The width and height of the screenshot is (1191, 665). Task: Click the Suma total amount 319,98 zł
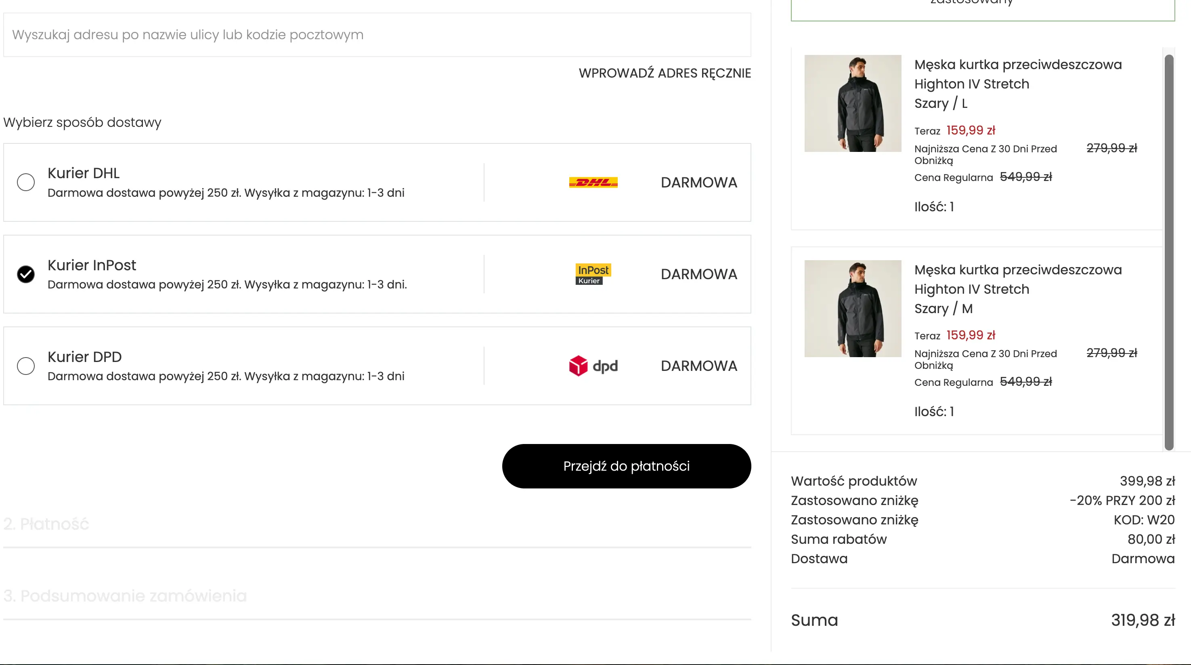(x=1143, y=620)
